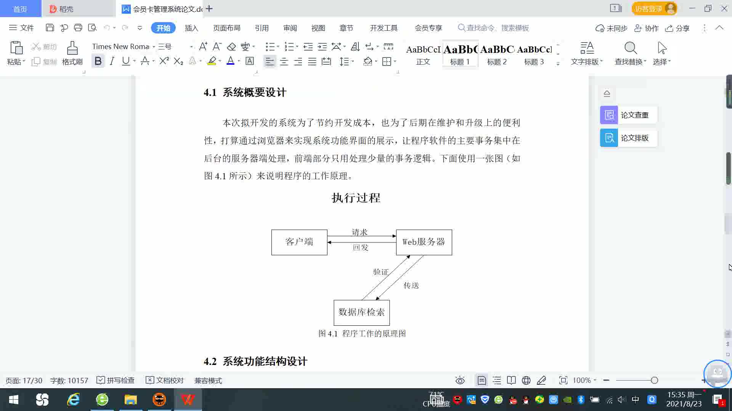Click the clear formatting eraser icon
Screen dimensions: 732x411
(231, 47)
